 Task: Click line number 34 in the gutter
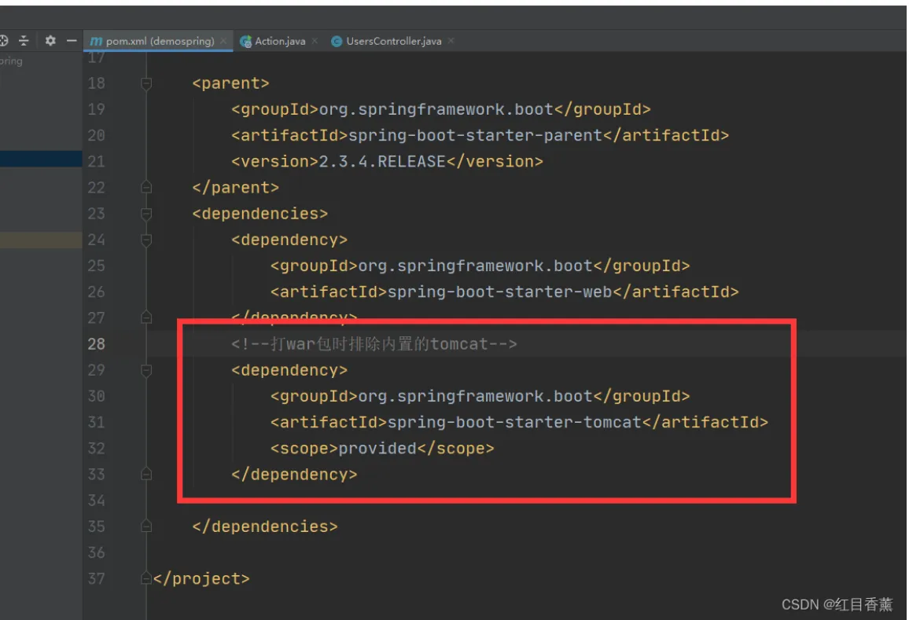coord(96,501)
